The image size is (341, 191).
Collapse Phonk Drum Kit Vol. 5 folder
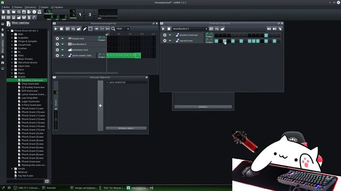[x=9, y=31]
